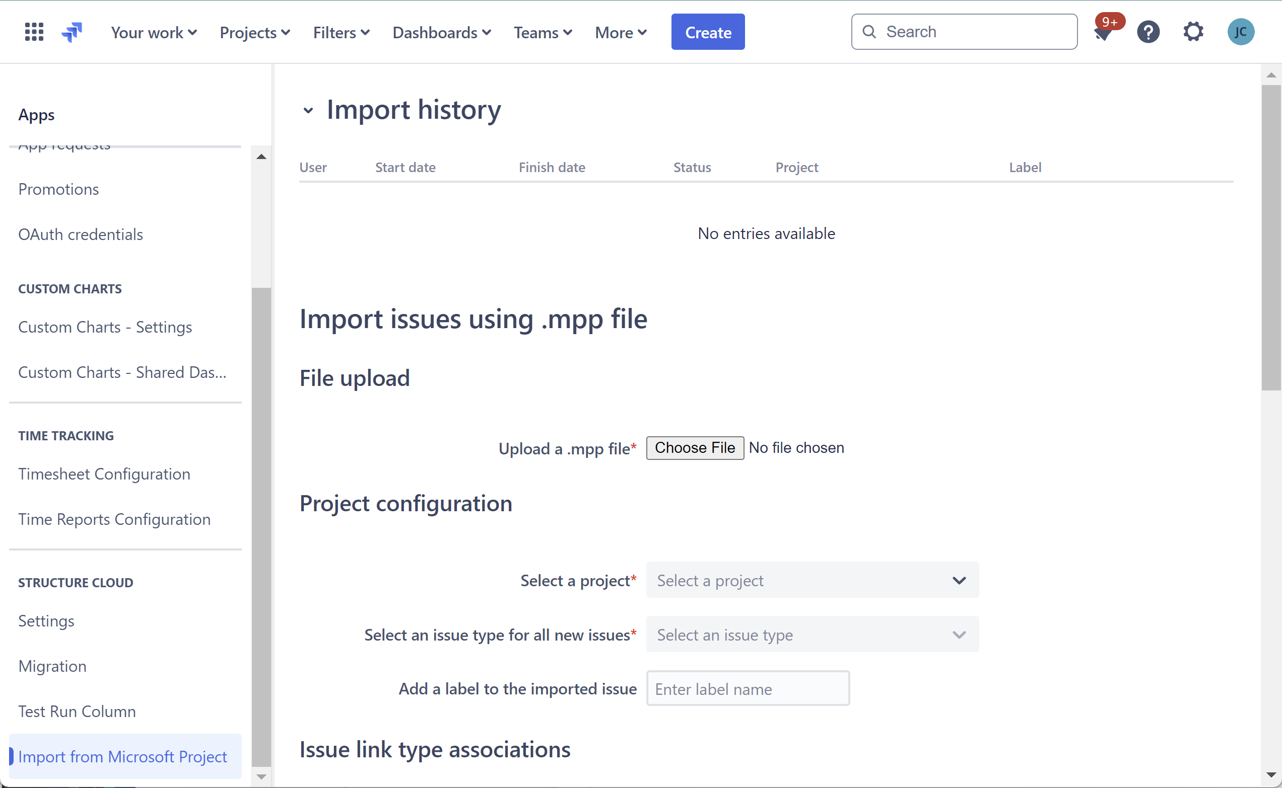
Task: Select Import from Microsoft Project
Action: [125, 757]
